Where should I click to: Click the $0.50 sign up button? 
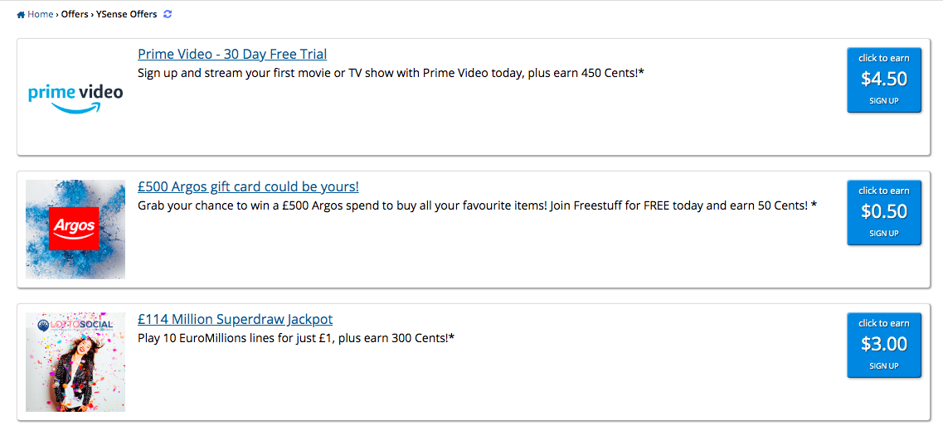click(884, 213)
